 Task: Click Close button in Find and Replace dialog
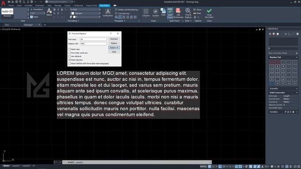point(114,52)
